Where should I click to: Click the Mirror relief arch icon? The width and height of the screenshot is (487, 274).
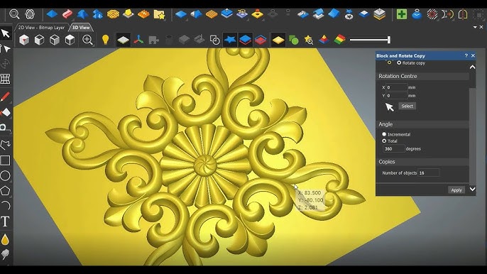click(463, 14)
